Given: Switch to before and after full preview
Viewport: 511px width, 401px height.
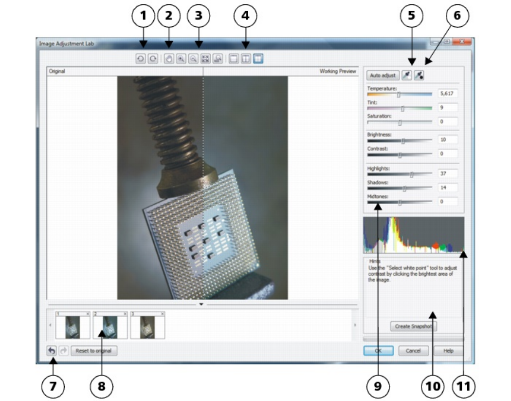Looking at the screenshot, I should click(x=246, y=59).
